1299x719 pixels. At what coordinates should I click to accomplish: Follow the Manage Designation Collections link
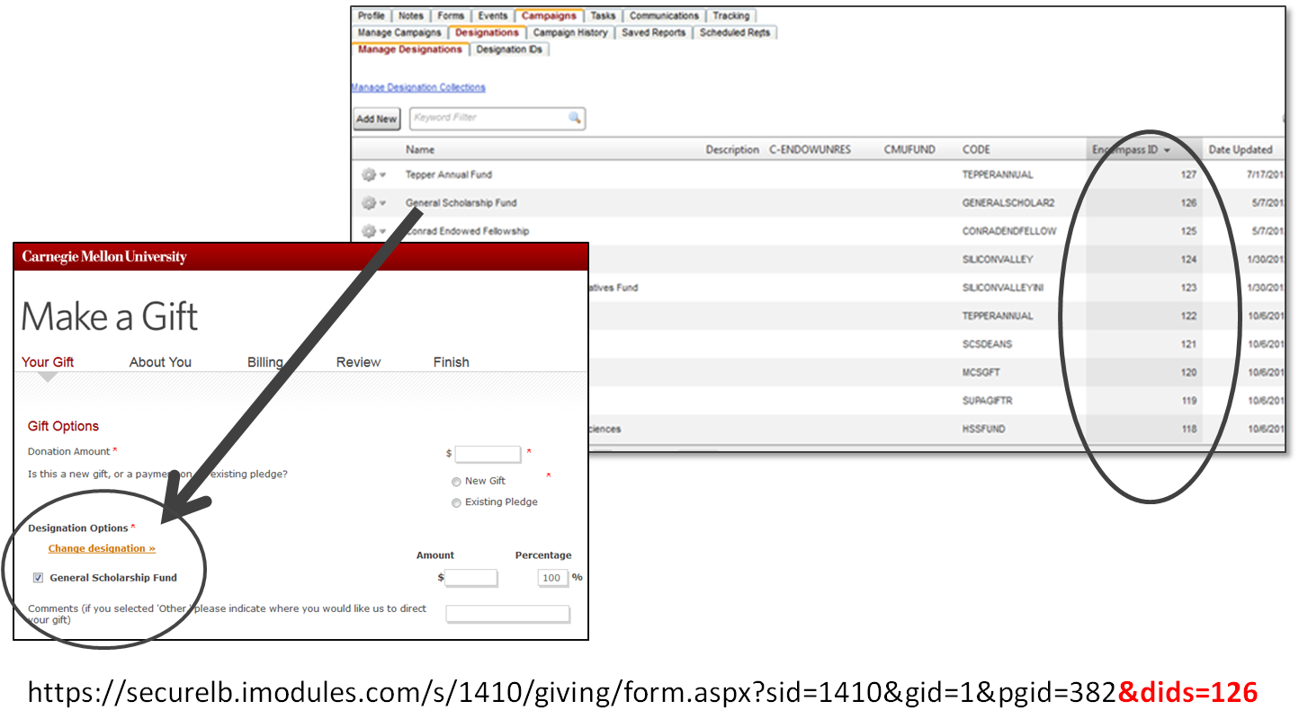click(x=418, y=87)
